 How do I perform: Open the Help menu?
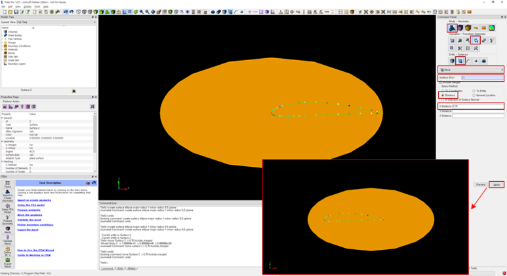pyautogui.click(x=46, y=7)
